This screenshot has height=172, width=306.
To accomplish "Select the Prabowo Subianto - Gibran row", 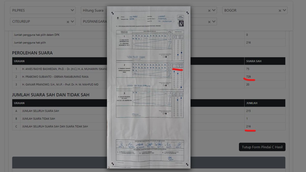I will coord(149,77).
